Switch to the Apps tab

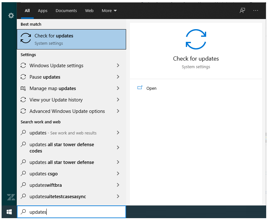[43, 11]
